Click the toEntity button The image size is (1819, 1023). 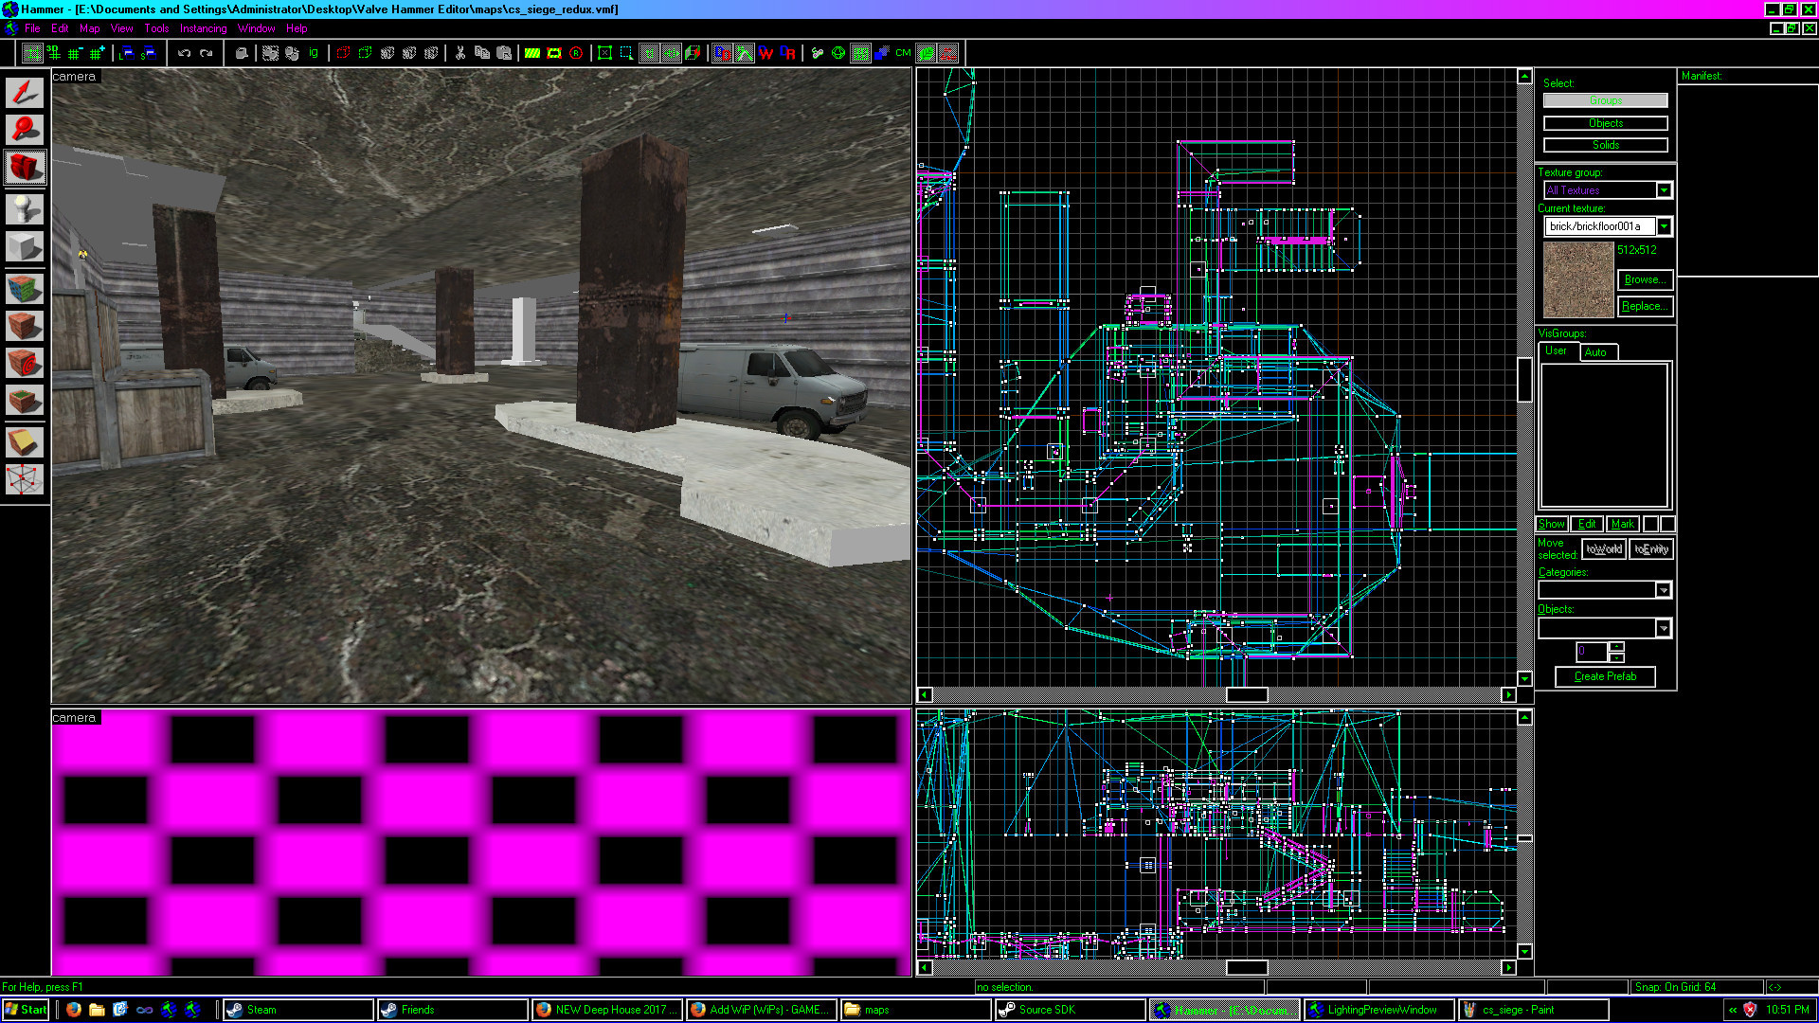(1651, 549)
